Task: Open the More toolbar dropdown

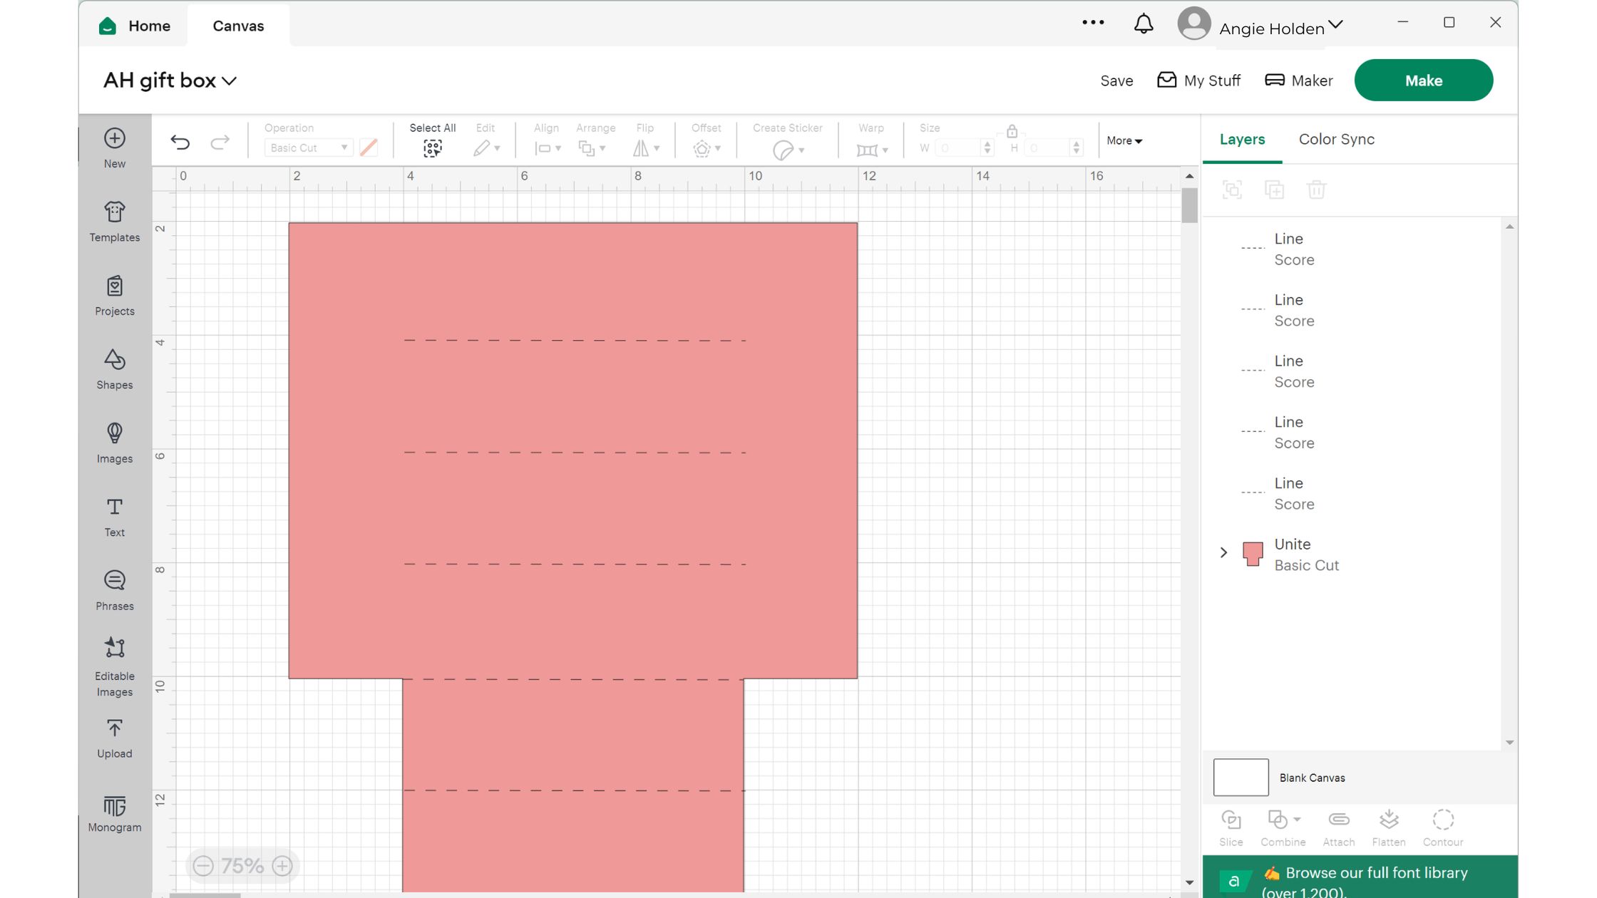Action: point(1124,140)
